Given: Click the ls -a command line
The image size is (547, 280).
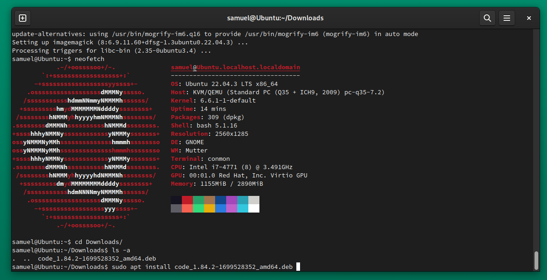Looking at the screenshot, I should pos(71,250).
